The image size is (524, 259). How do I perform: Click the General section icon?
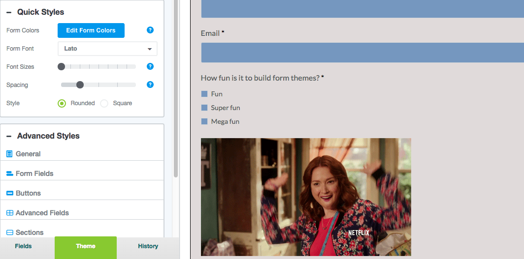pos(9,154)
